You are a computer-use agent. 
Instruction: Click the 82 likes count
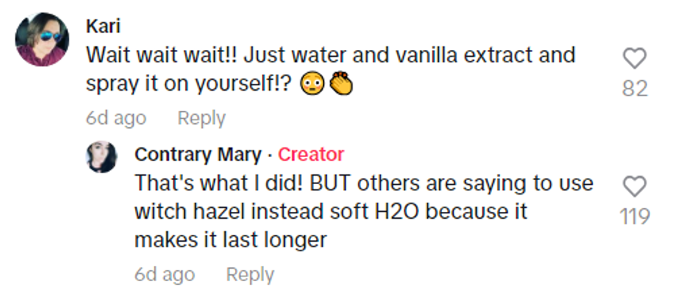[x=635, y=89]
